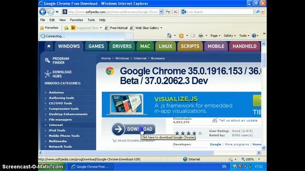
Task: Click the Refresh page icon
Action: [x=168, y=12]
